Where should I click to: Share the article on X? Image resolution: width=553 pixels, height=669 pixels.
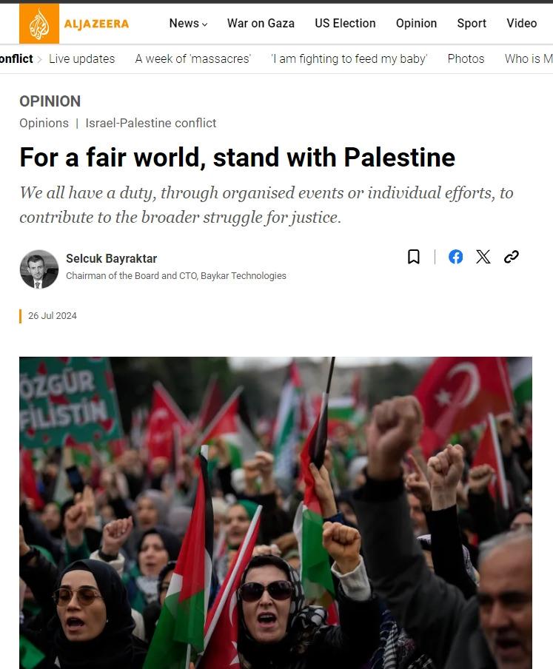point(483,257)
